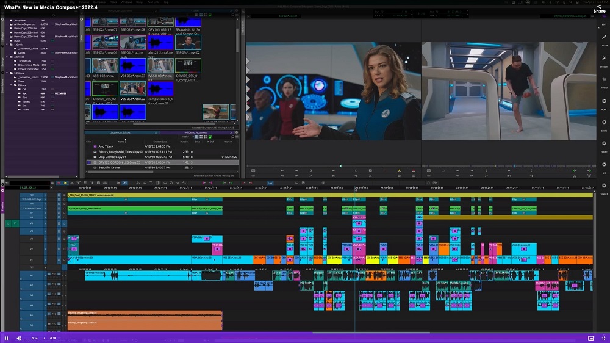Viewport: 610px width, 343px height.
Task: Collapse the 3_Editors folder
Action: pos(7,73)
